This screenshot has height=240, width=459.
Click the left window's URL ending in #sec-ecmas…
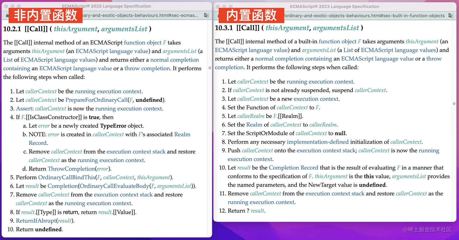tap(141, 15)
